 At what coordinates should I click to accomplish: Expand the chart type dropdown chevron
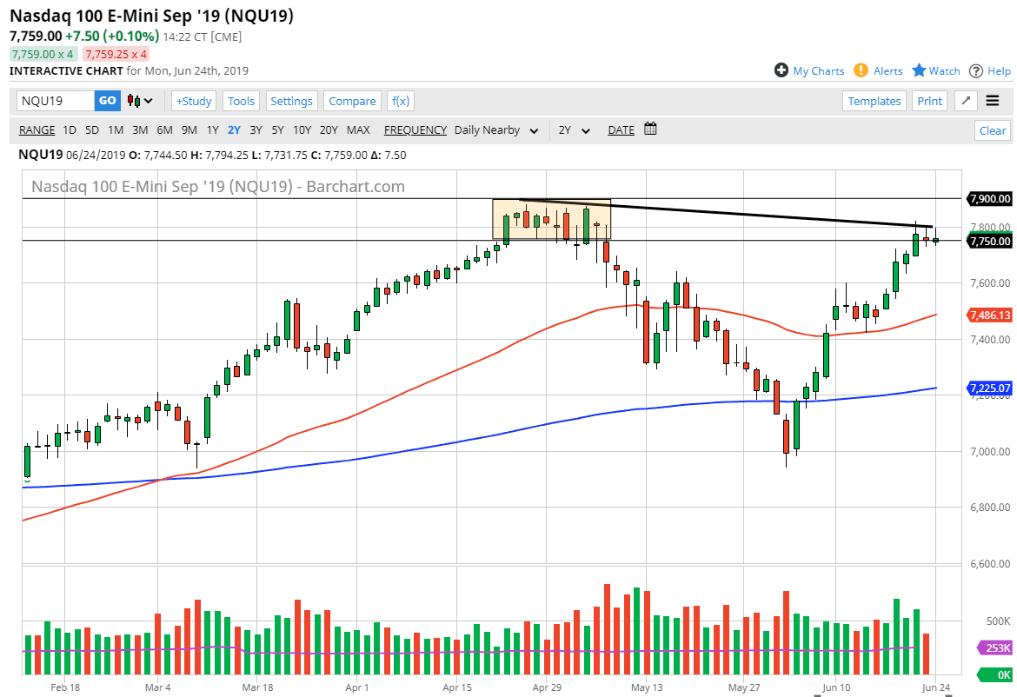tap(148, 100)
